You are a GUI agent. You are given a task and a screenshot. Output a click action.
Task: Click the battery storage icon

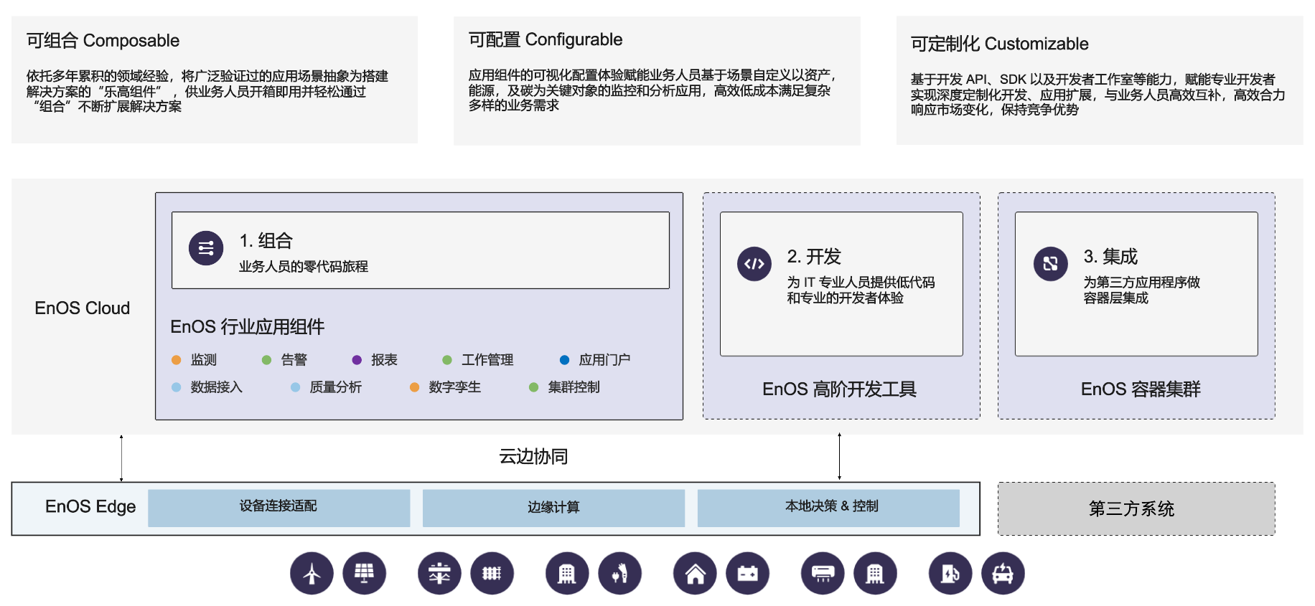click(748, 574)
